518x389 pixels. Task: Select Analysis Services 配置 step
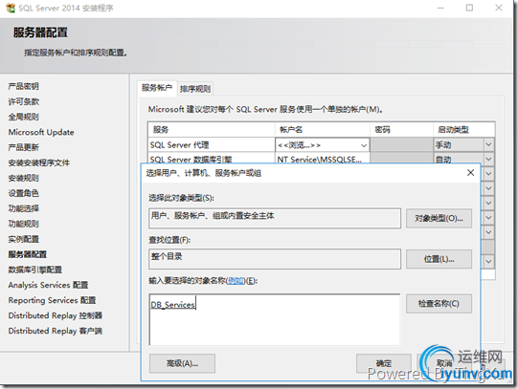(x=48, y=285)
